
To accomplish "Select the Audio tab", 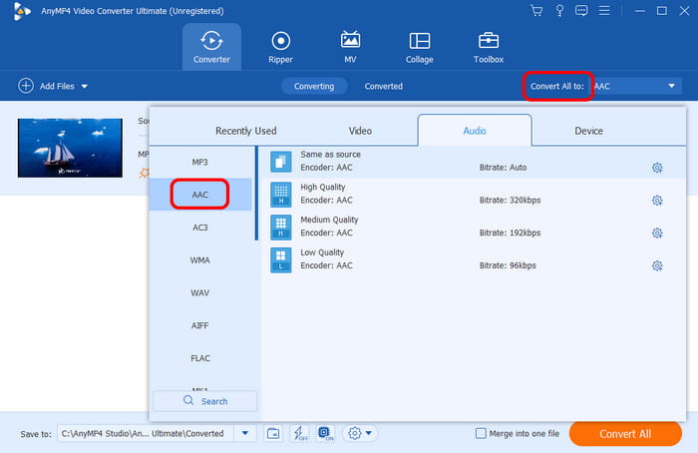I will click(475, 131).
